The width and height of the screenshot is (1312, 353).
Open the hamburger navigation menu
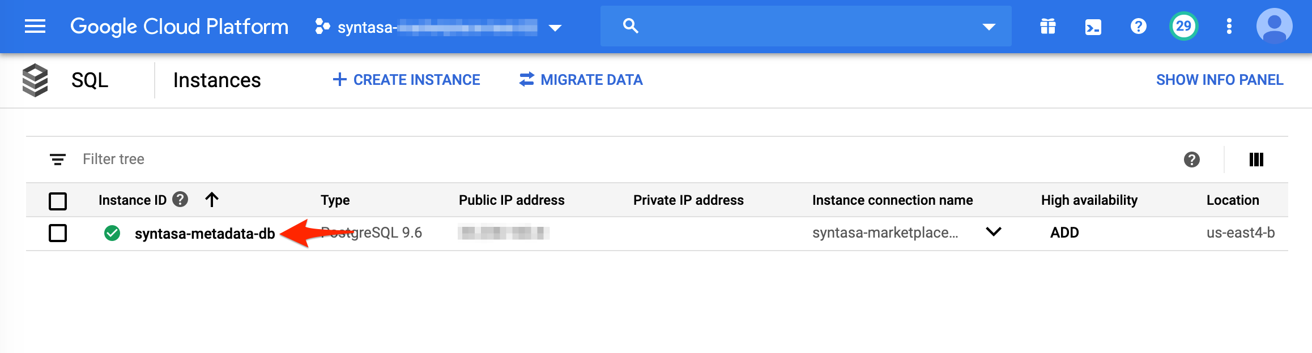point(35,27)
